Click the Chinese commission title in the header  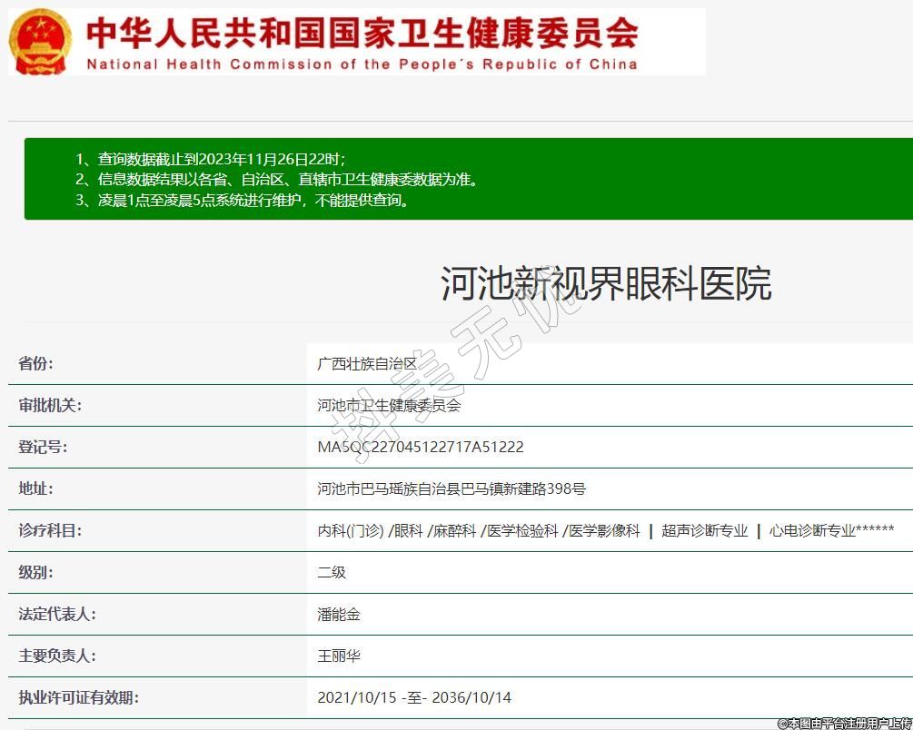click(x=362, y=33)
